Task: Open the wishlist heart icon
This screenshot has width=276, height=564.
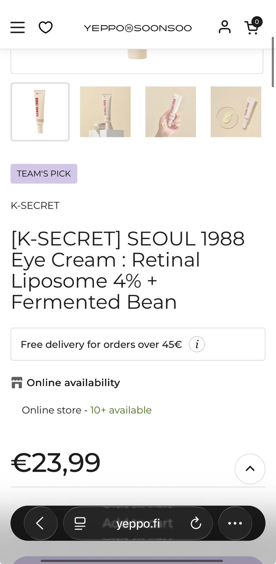Action: (45, 27)
